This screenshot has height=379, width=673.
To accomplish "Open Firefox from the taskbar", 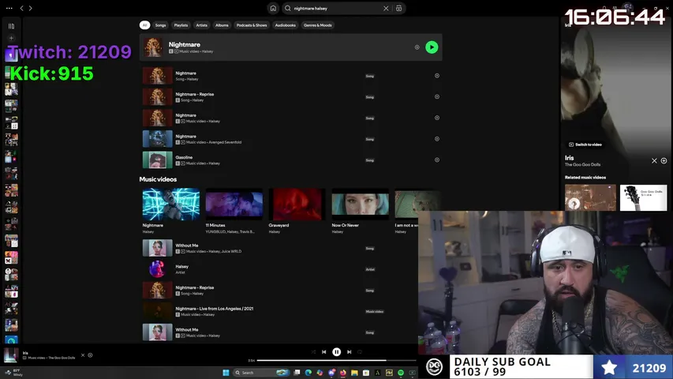I will click(343, 373).
